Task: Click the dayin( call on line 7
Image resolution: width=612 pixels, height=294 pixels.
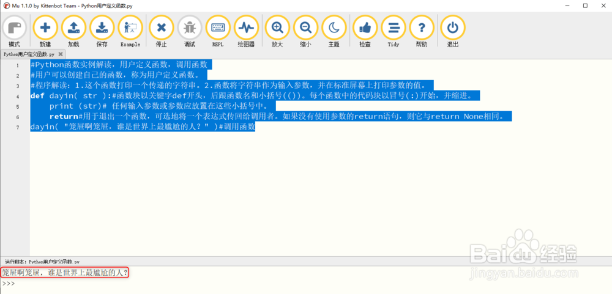Action: click(143, 127)
